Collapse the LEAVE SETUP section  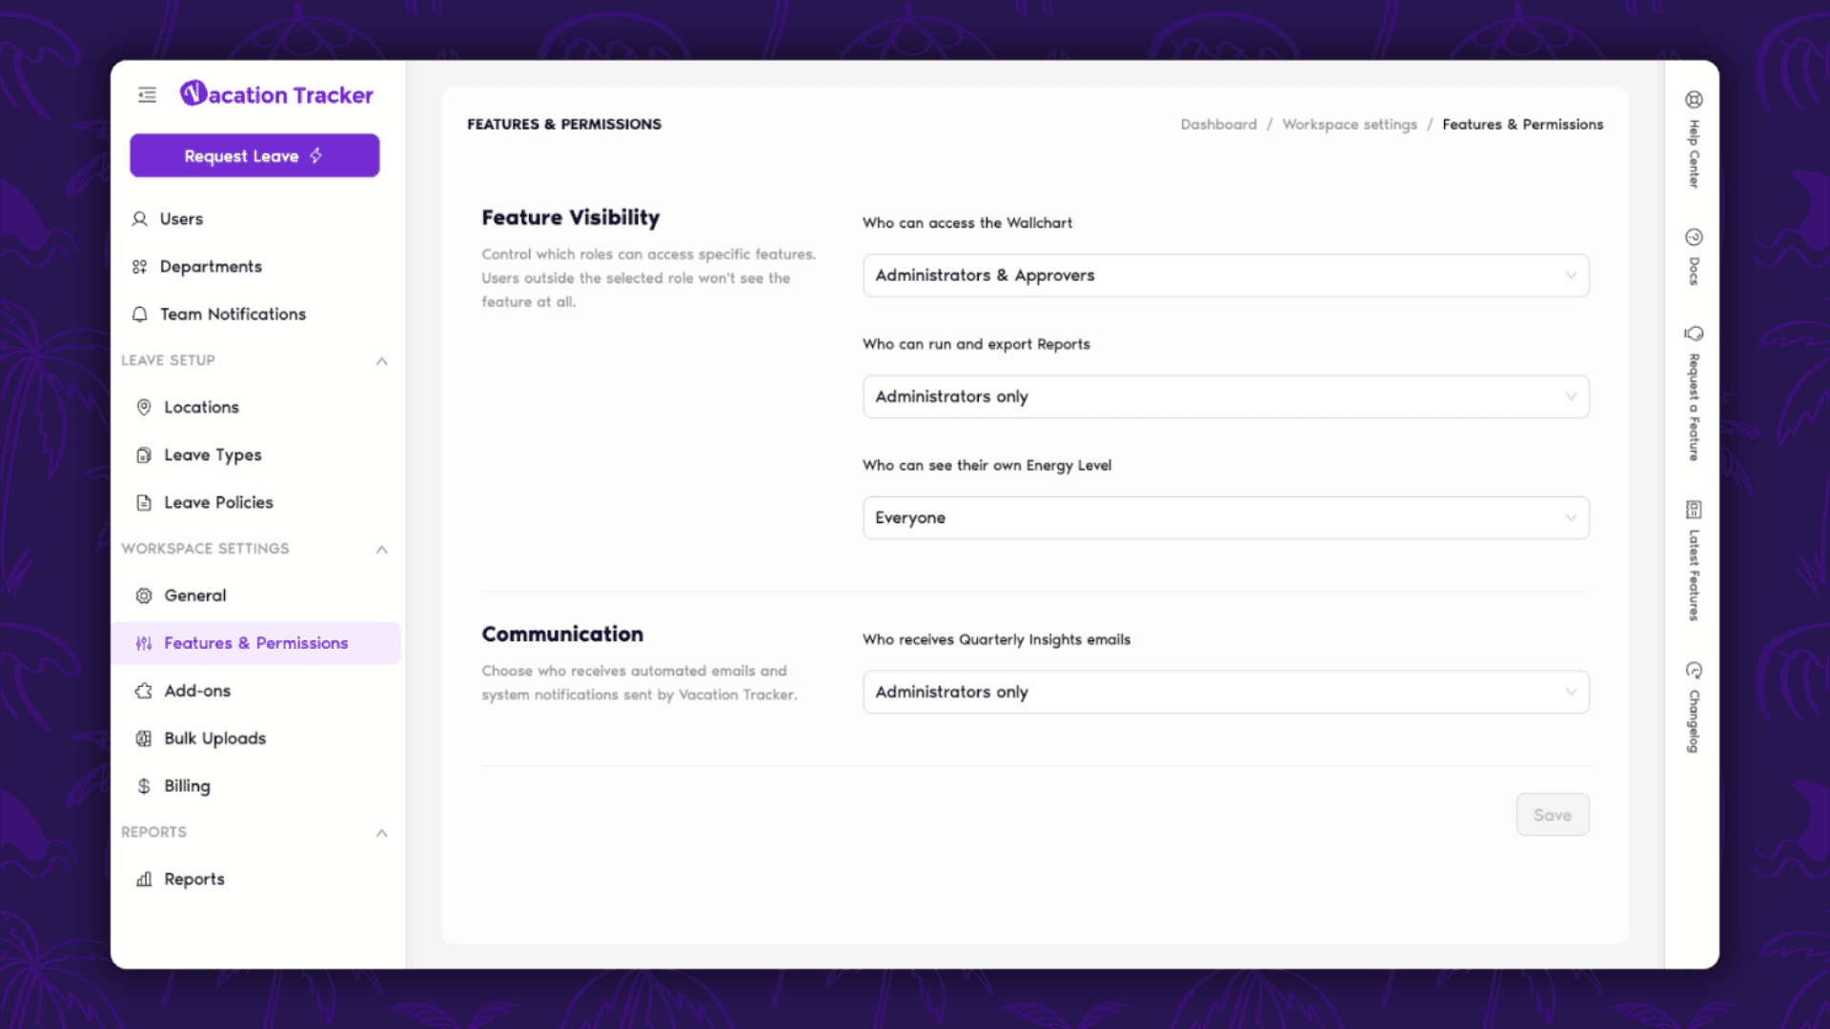point(381,361)
